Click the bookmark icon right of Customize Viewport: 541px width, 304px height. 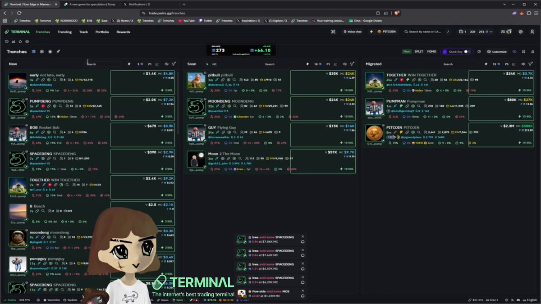pyautogui.click(x=523, y=52)
